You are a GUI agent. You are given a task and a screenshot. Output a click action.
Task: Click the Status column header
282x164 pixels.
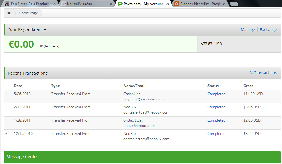(x=213, y=86)
